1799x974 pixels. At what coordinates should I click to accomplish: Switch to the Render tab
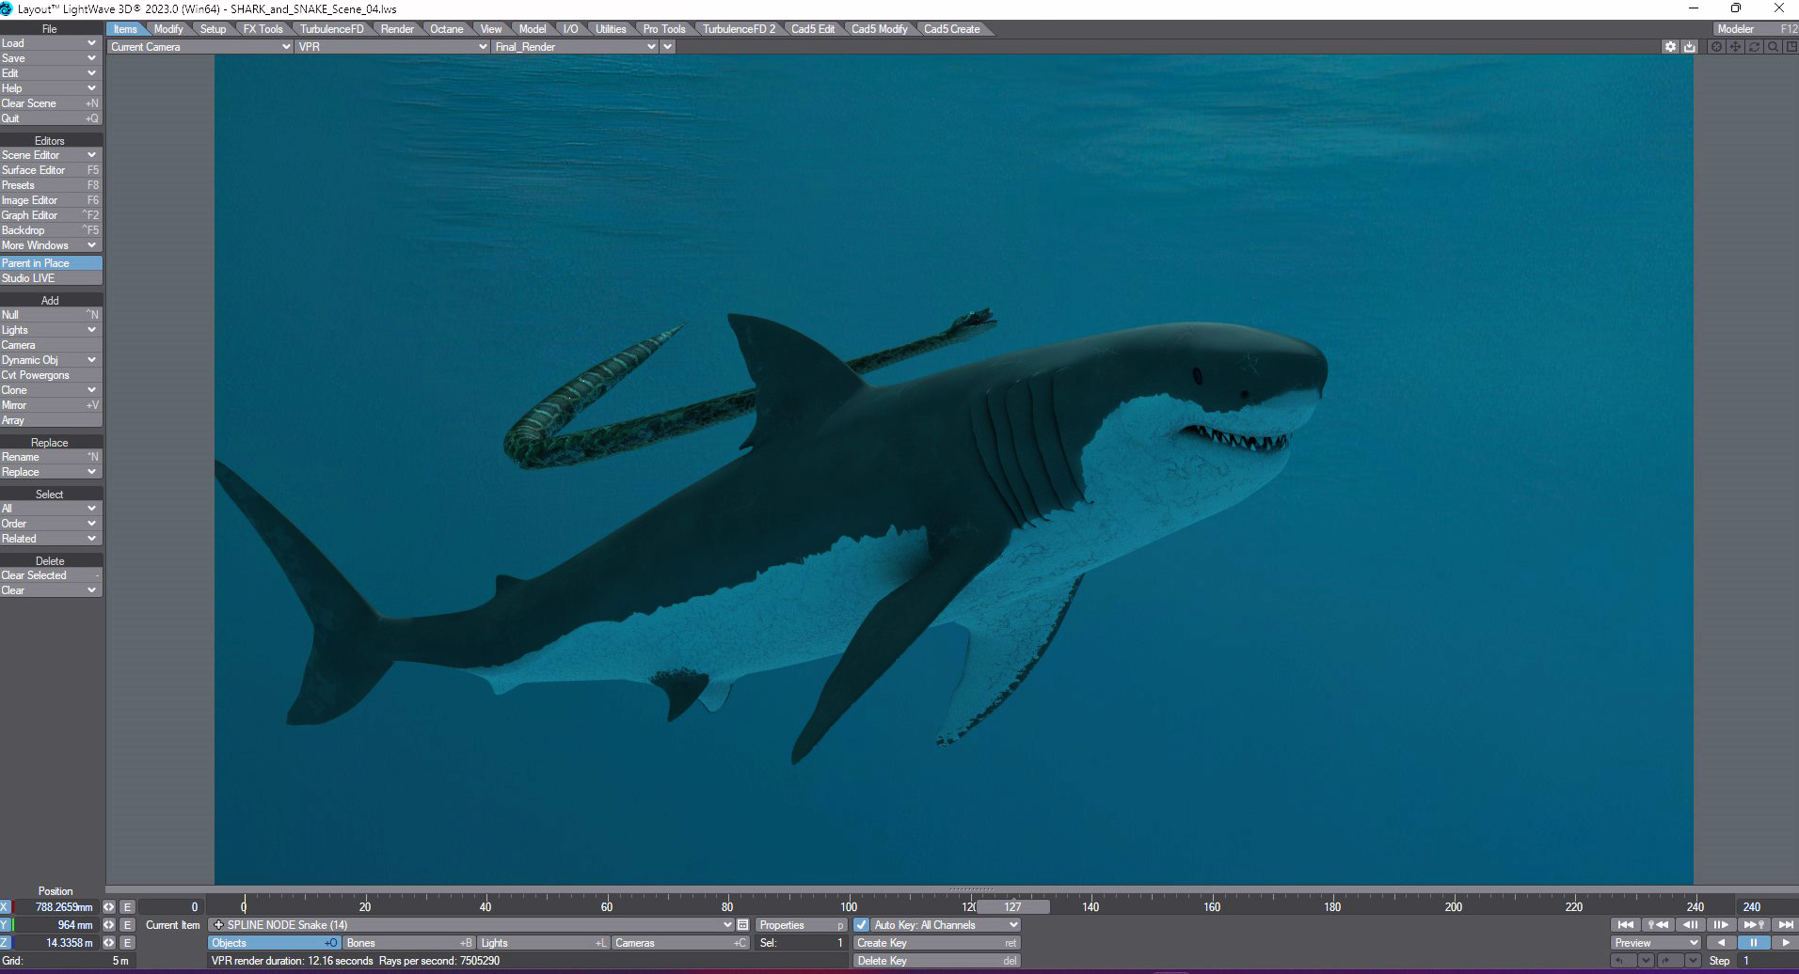397,29
